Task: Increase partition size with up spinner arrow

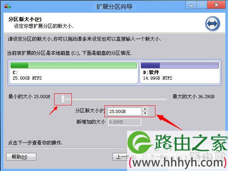Action: point(145,109)
